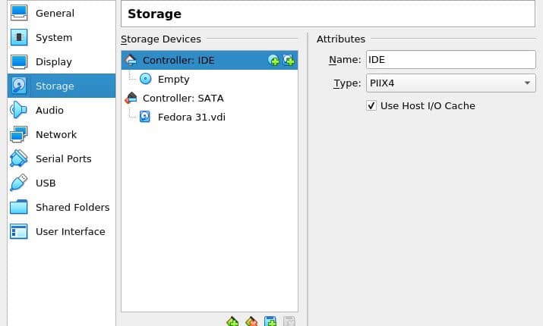The height and width of the screenshot is (326, 543).
Task: Select the Empty optical disc icon
Action: 146,79
